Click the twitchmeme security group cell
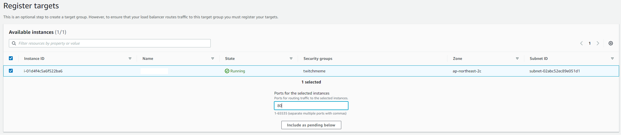621x135 pixels. (x=314, y=71)
